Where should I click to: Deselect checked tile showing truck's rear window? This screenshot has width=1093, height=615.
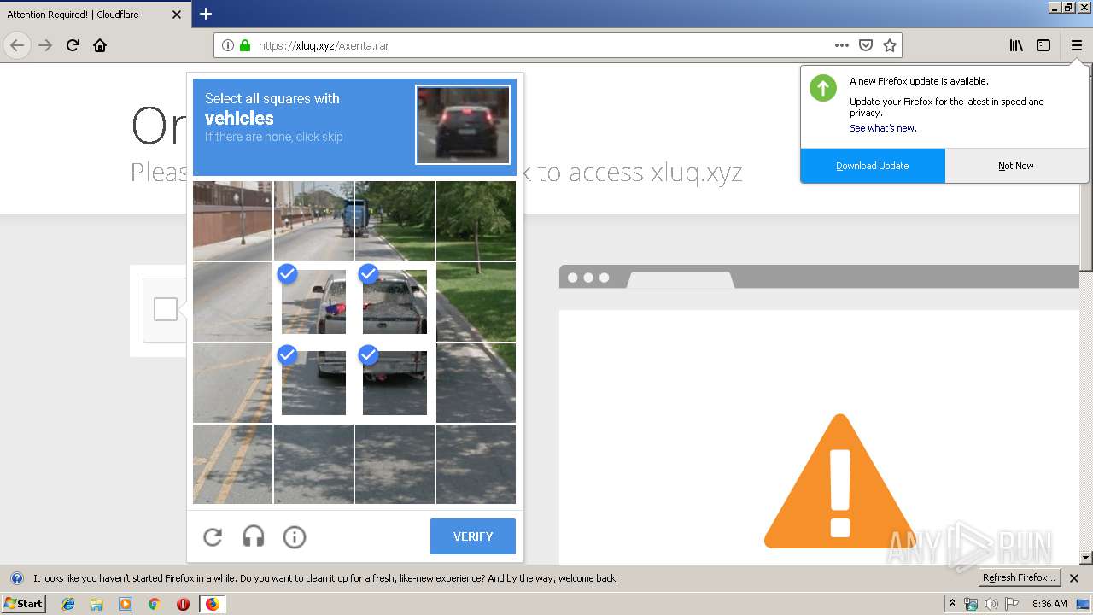[x=395, y=302]
